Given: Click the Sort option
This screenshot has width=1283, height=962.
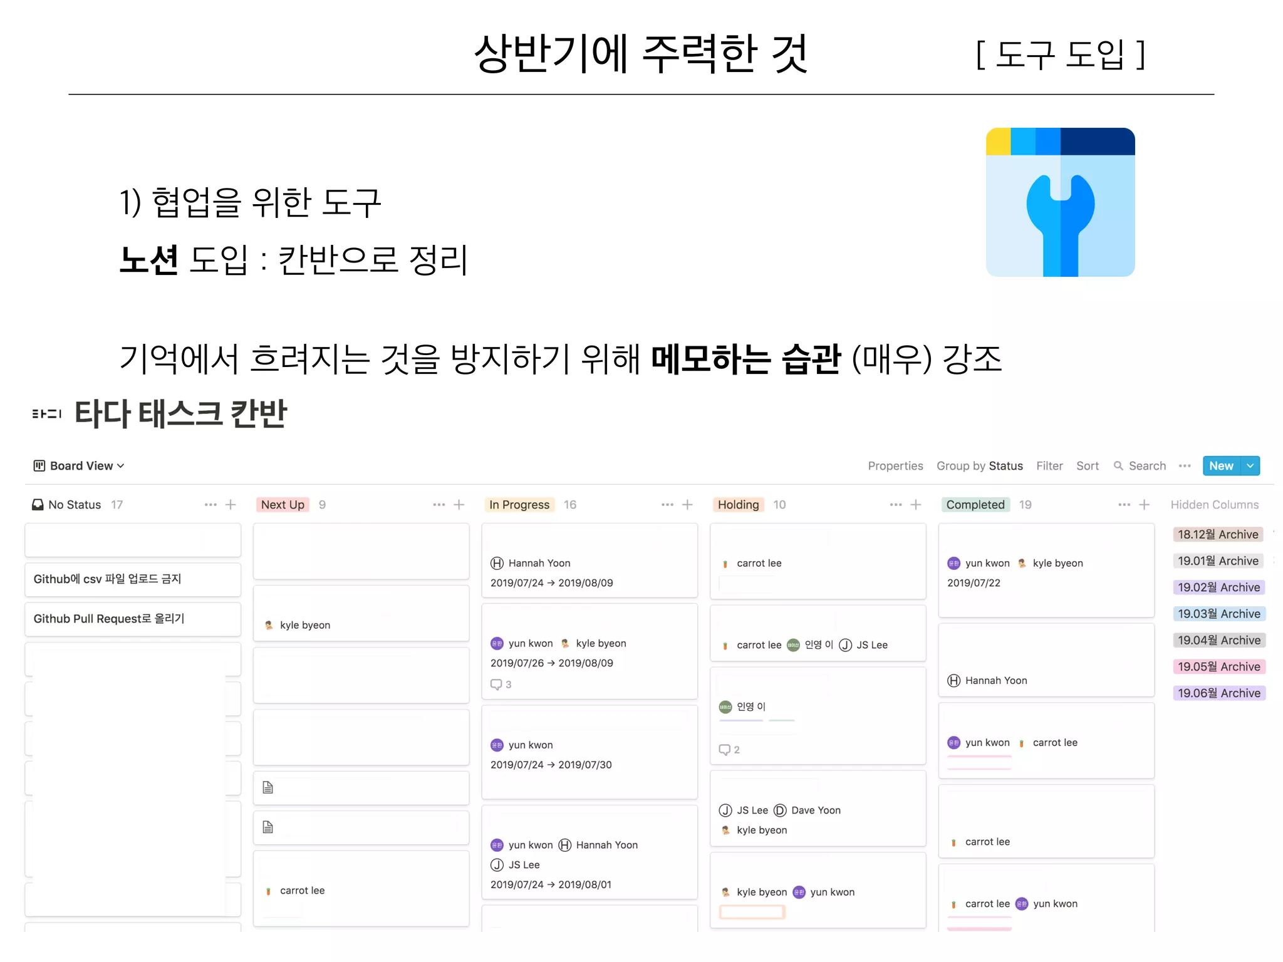Looking at the screenshot, I should coord(1088,465).
